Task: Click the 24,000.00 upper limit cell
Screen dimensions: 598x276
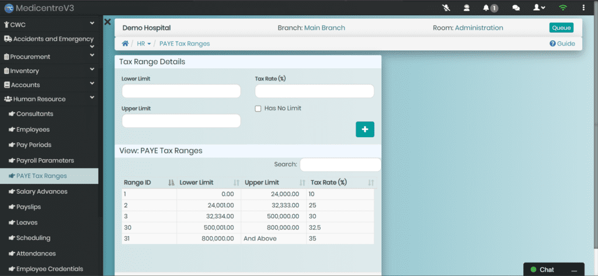Action: coord(274,194)
